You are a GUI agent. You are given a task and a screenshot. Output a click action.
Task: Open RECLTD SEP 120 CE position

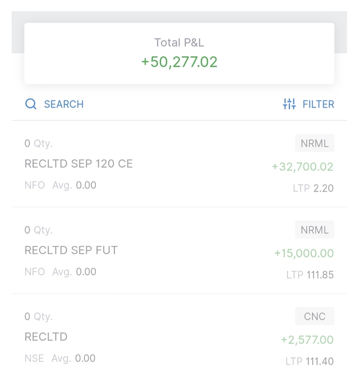coord(79,164)
